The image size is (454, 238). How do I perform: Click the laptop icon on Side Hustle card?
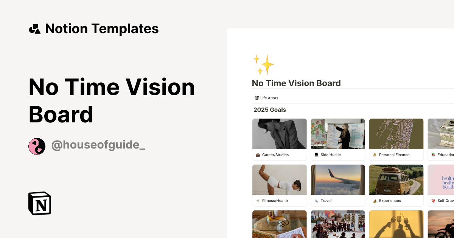coord(317,155)
